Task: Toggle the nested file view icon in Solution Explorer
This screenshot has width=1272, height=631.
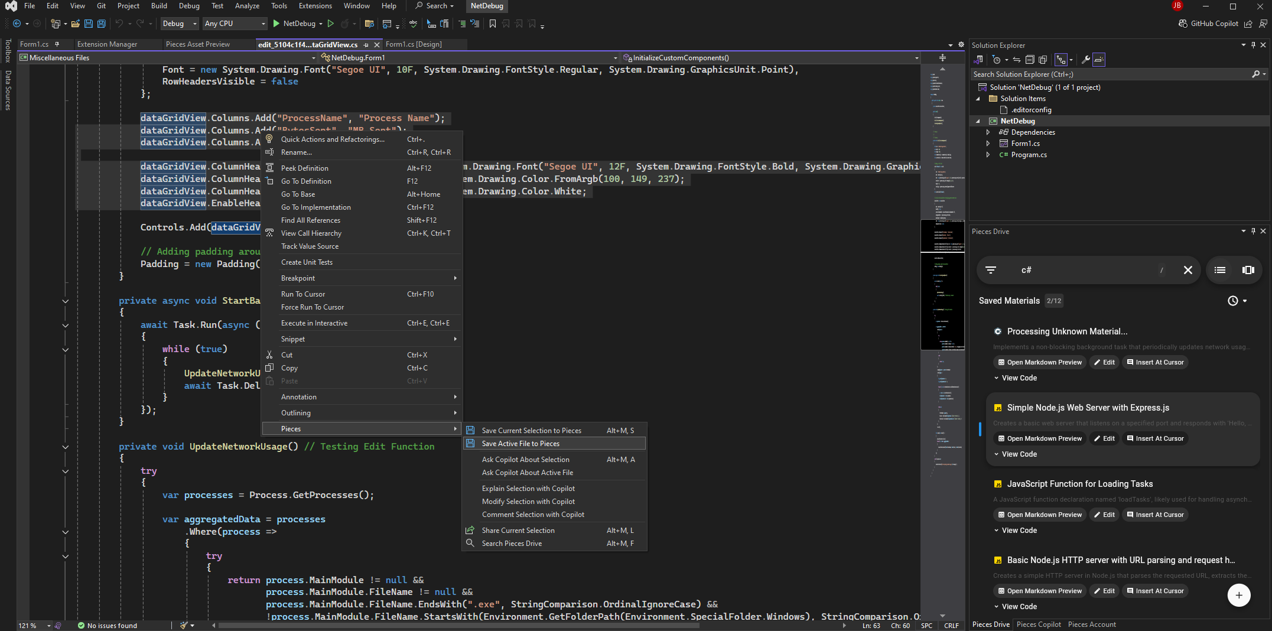Action: pos(1061,60)
